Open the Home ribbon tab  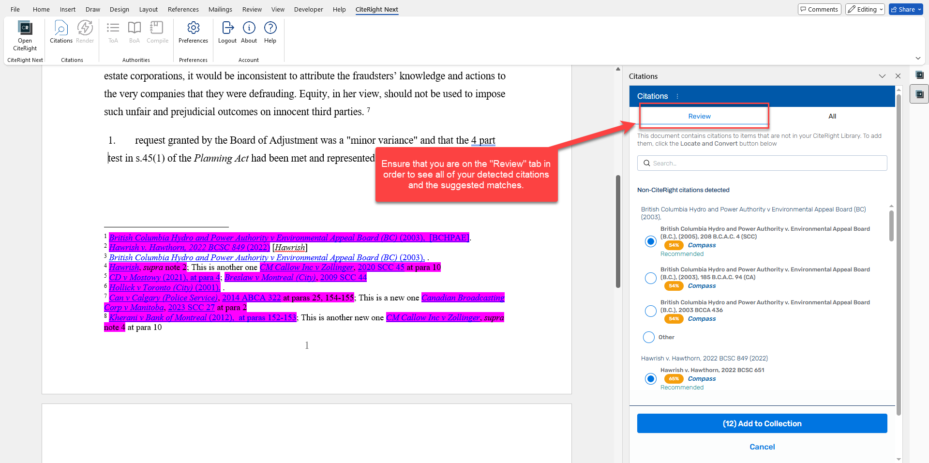coord(41,9)
